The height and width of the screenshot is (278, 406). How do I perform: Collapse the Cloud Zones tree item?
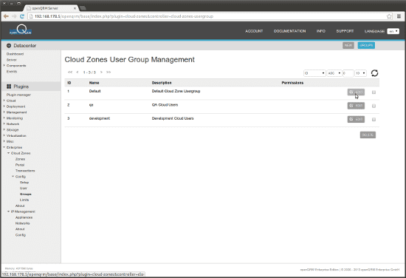9,153
